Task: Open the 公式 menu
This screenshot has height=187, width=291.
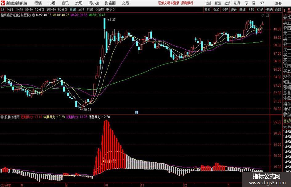Action: pos(227,3)
